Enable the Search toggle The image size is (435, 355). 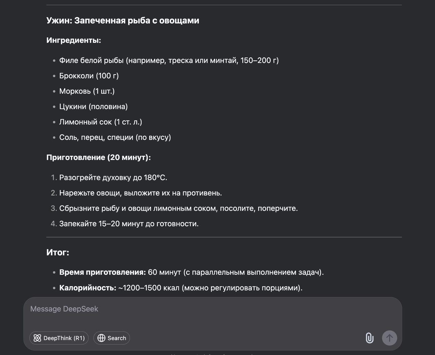click(112, 338)
